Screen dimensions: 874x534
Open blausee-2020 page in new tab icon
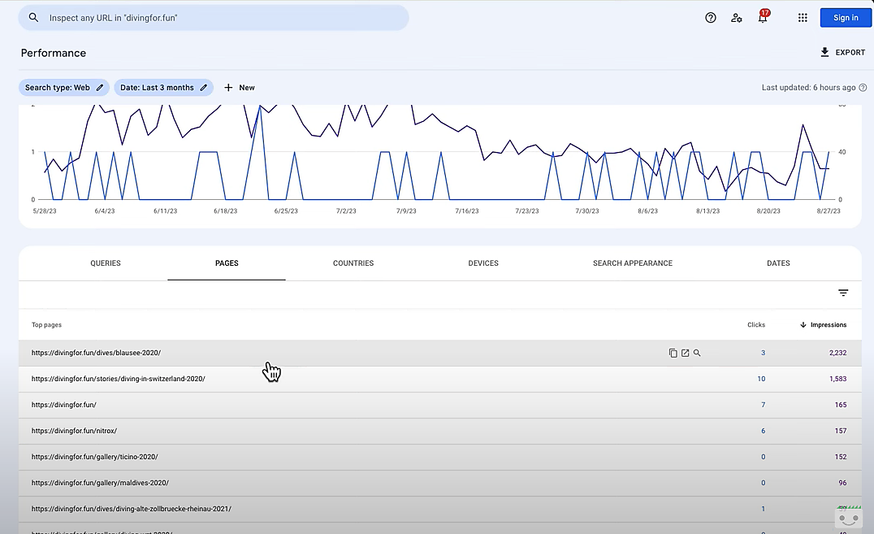pos(685,353)
